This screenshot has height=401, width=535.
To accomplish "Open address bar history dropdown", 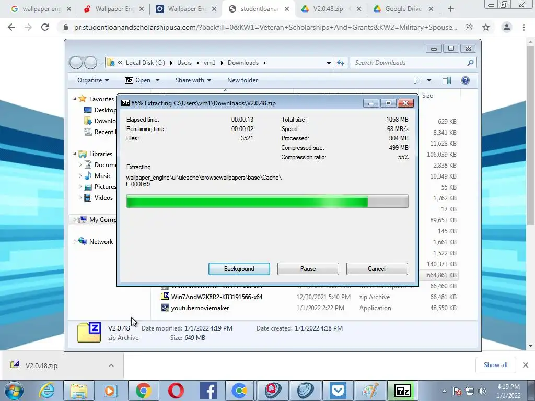I will (329, 63).
